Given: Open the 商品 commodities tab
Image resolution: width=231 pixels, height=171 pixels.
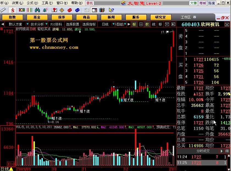Looking at the screenshot, I should click(87, 17).
